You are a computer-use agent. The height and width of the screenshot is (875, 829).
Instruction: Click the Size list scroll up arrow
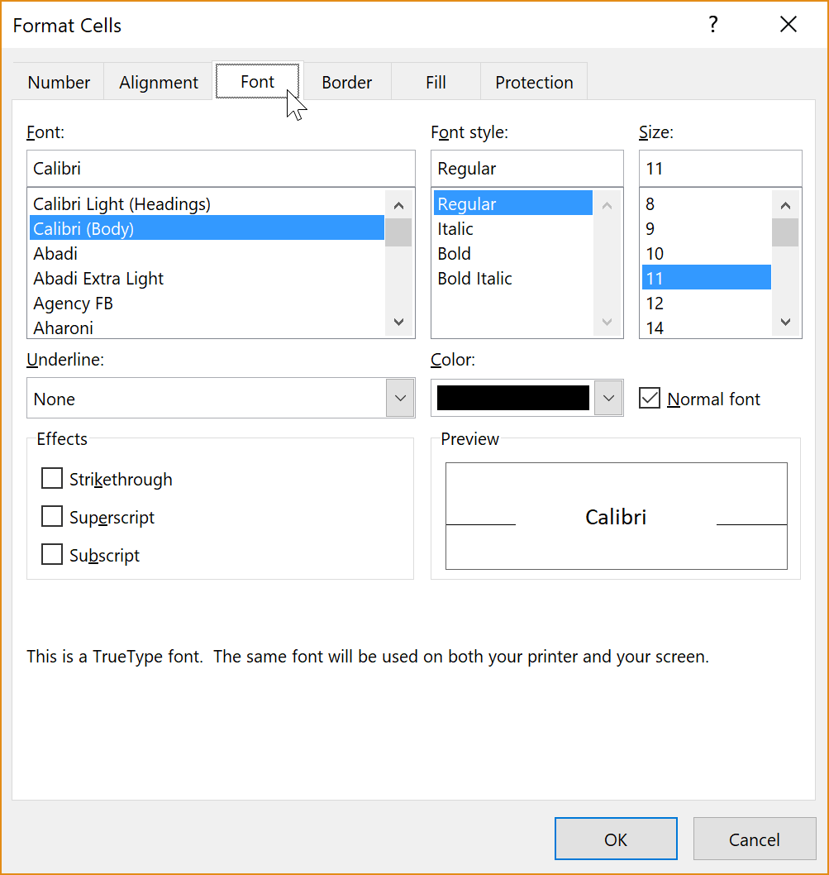[x=785, y=205]
